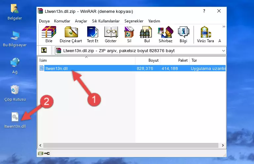Click horizontal scrollbar right arrow
254x164 pixels.
(x=223, y=146)
